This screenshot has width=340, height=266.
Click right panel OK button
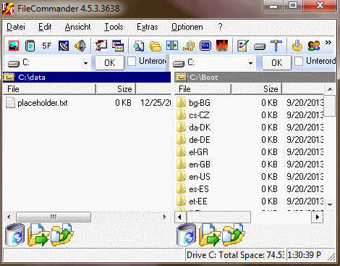[x=276, y=63]
